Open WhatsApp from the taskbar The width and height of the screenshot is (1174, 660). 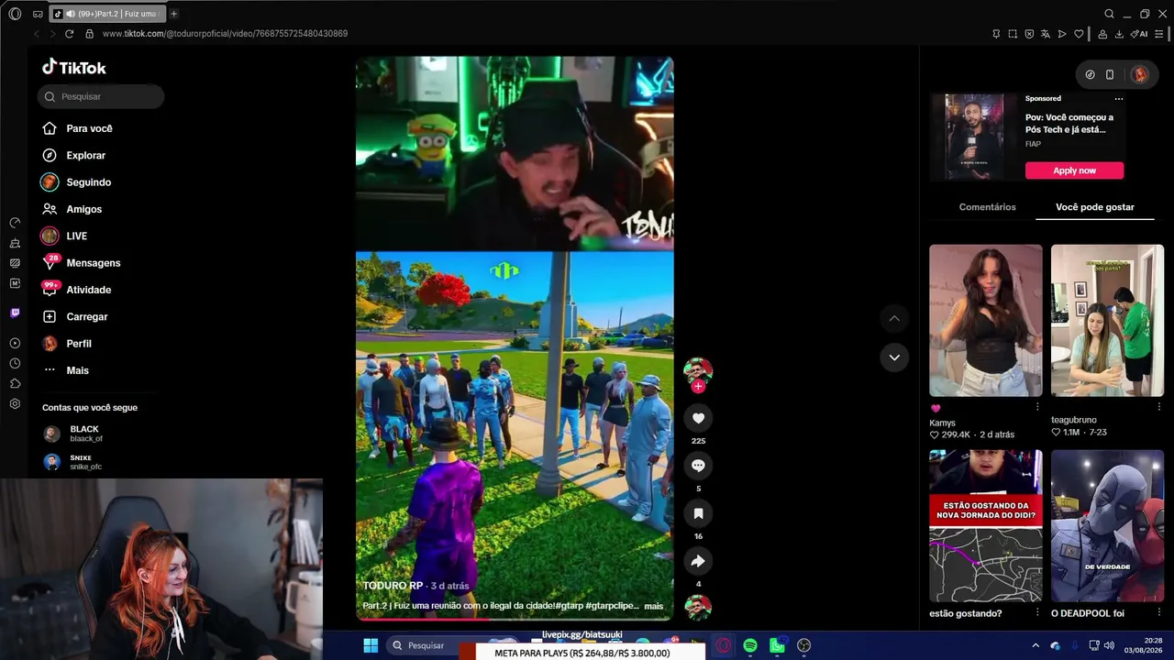coord(778,645)
